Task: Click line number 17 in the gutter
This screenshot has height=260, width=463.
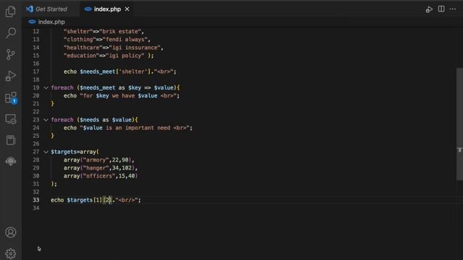Action: tap(35, 71)
